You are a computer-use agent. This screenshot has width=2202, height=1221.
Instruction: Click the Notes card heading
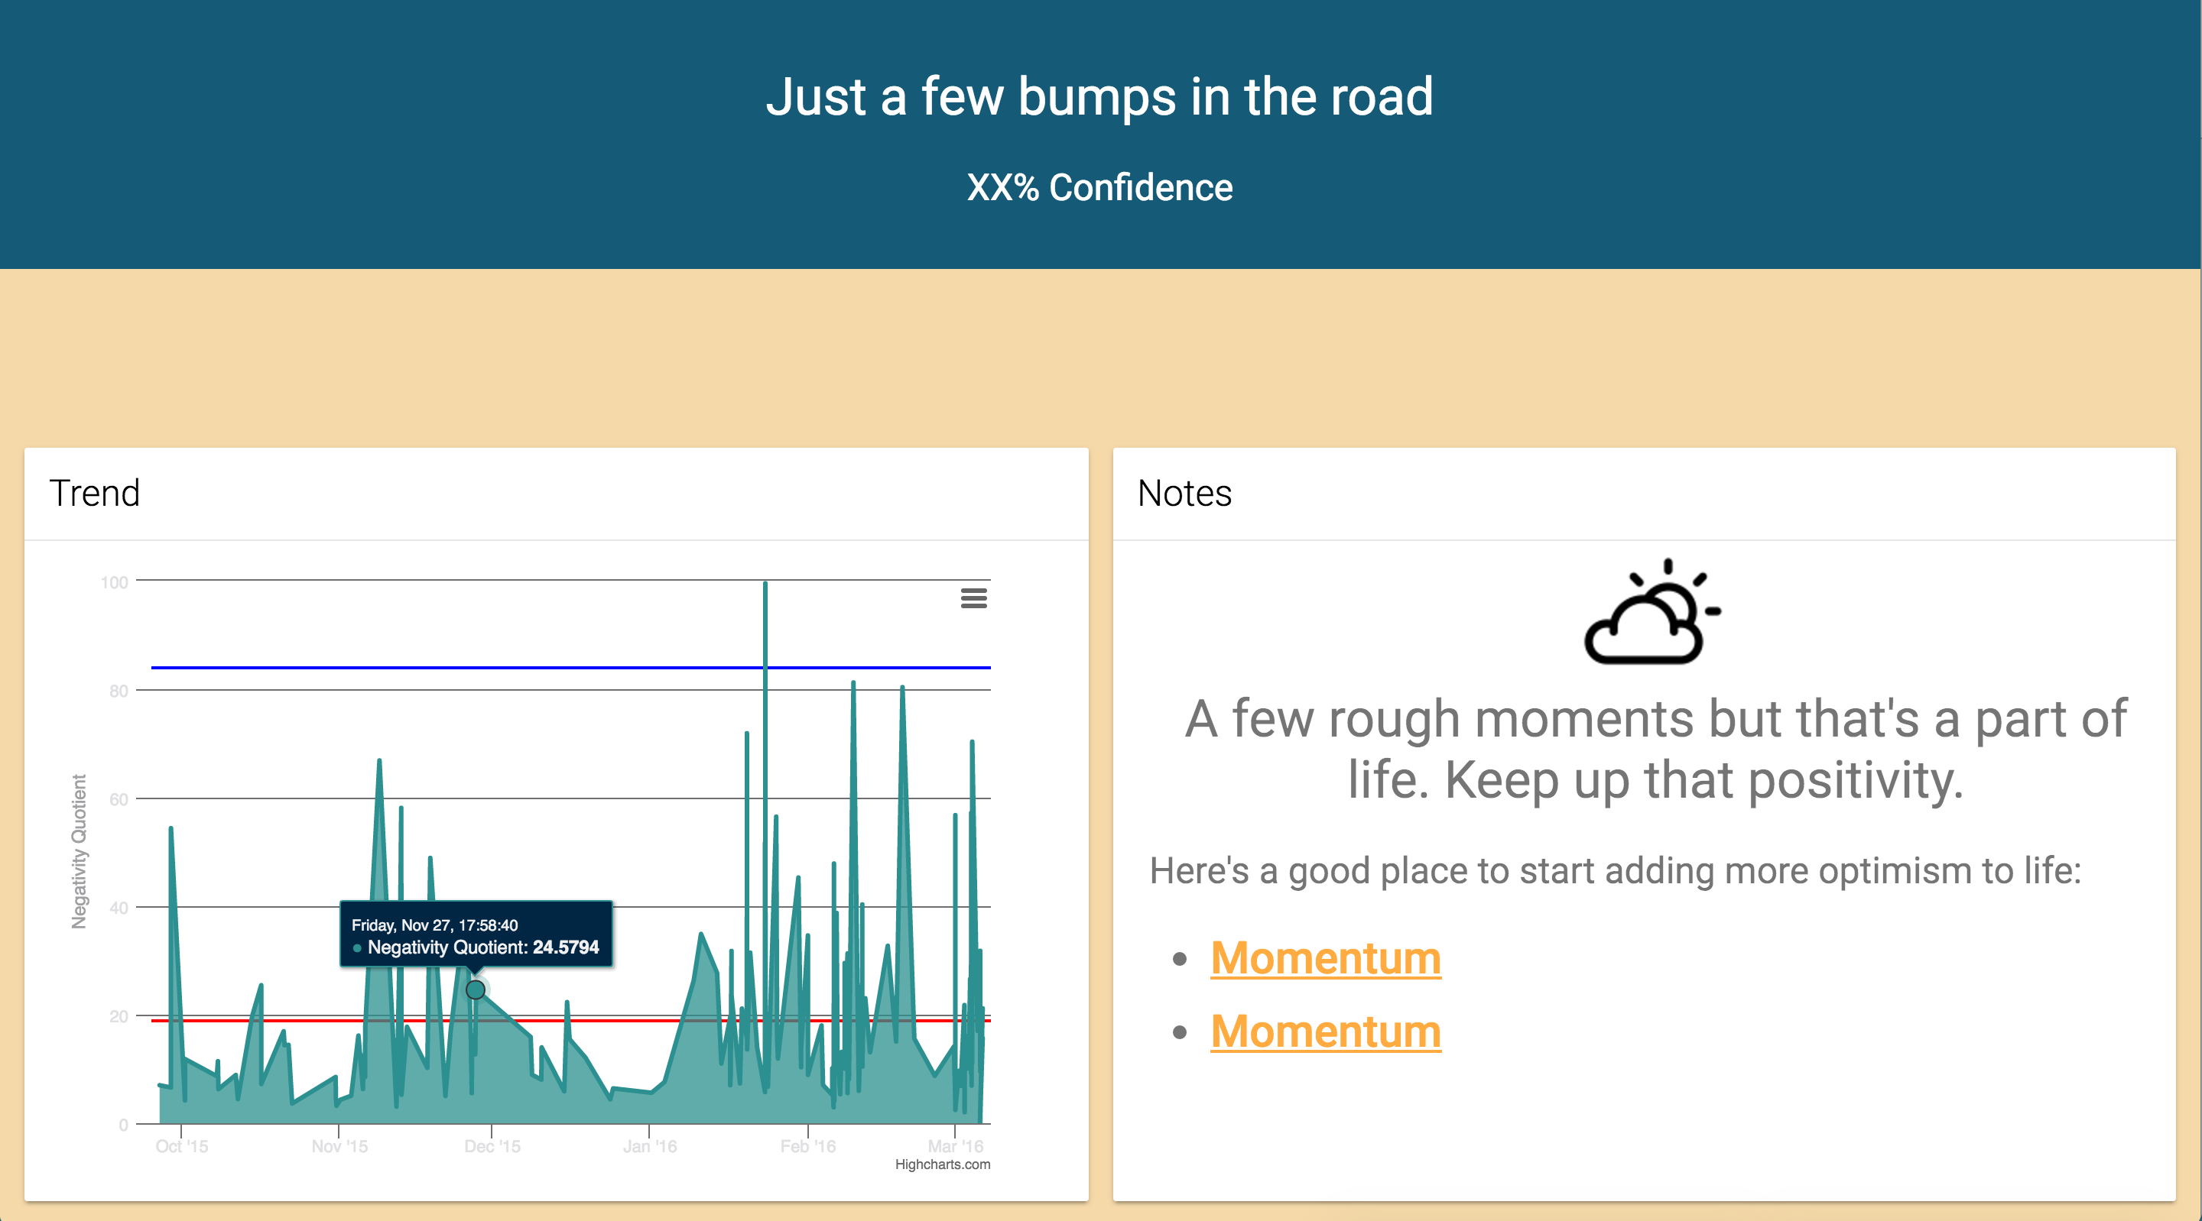1184,493
